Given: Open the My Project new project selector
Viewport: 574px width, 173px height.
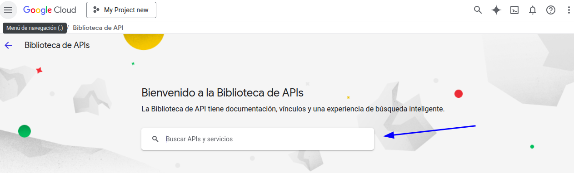Looking at the screenshot, I should (x=121, y=10).
